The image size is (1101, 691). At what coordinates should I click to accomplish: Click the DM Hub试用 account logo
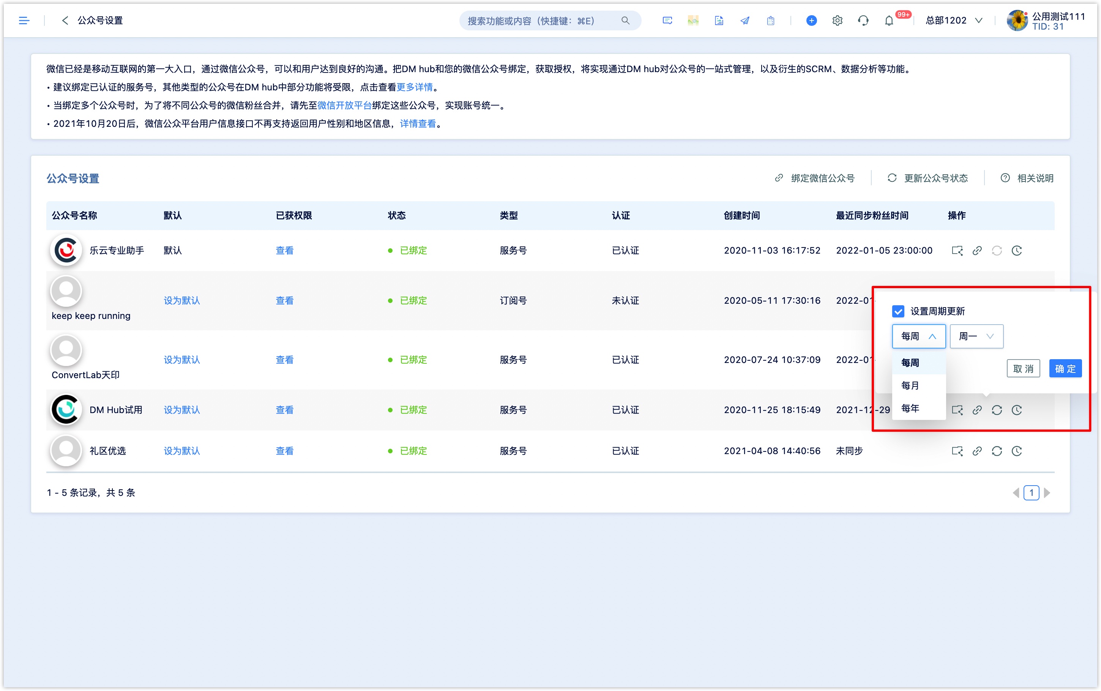[66, 410]
